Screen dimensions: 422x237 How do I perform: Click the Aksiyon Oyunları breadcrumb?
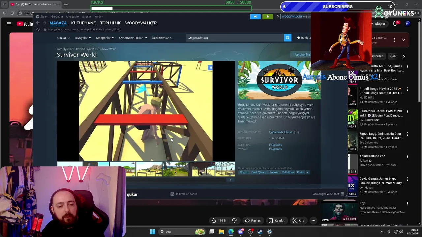[x=86, y=49]
